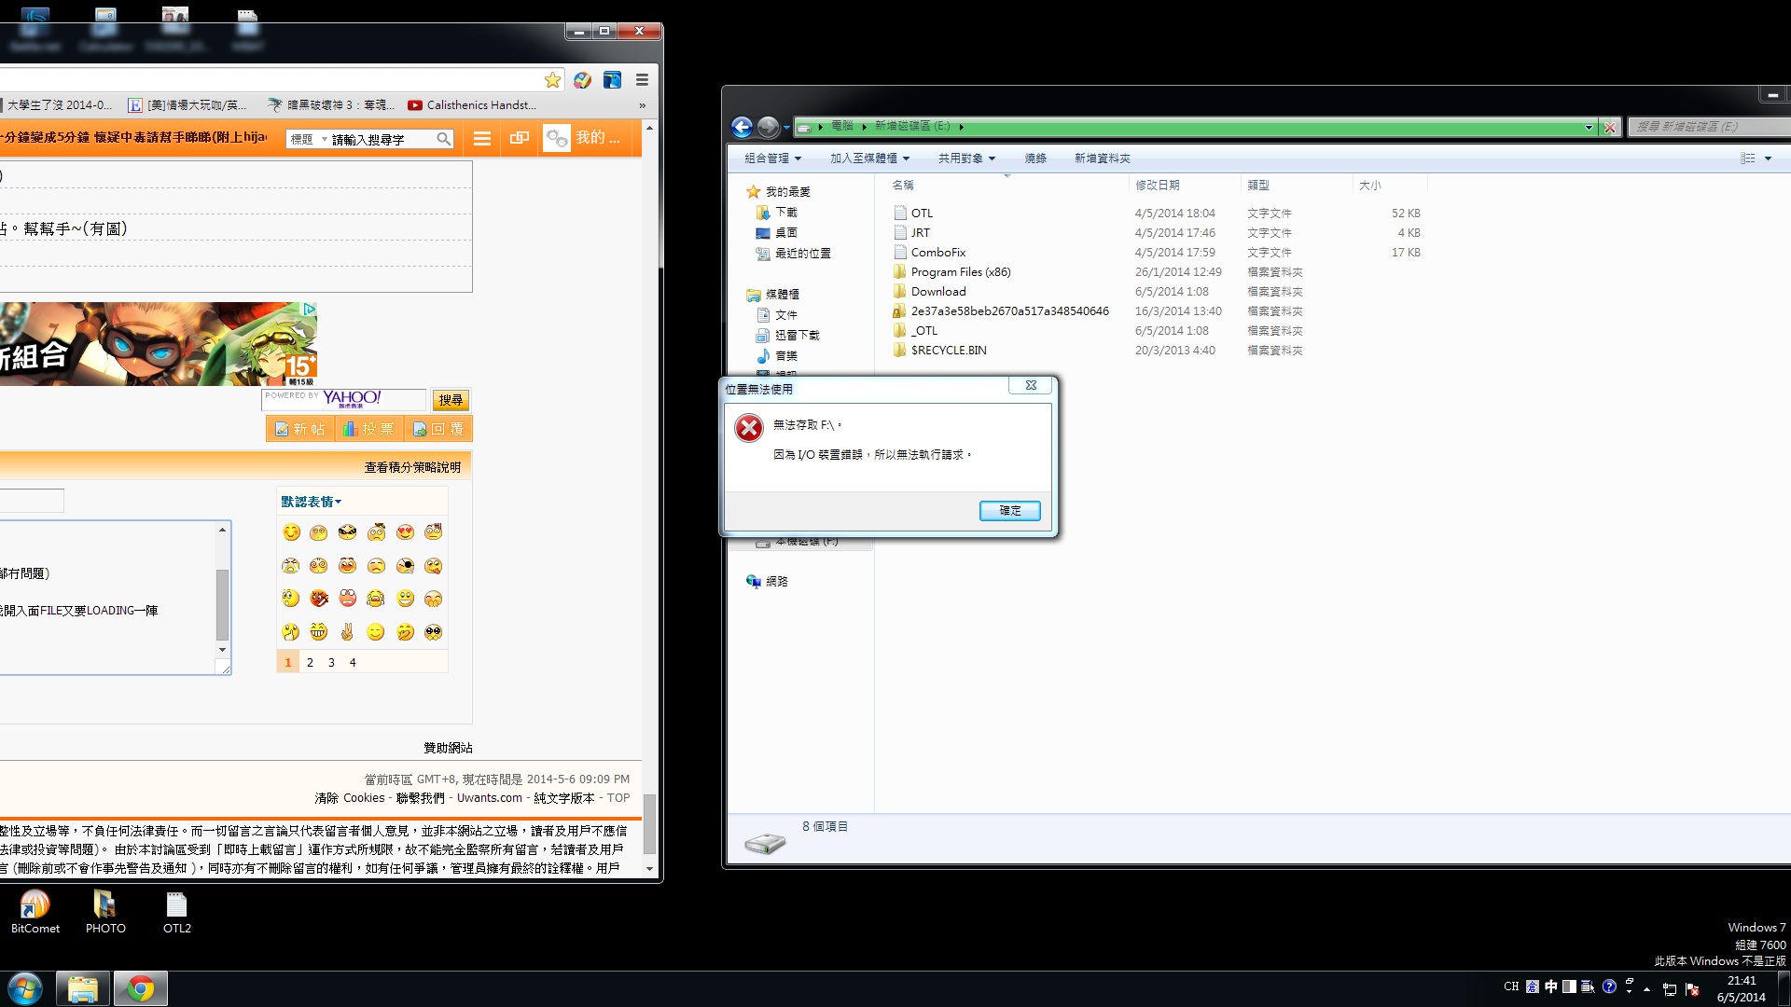This screenshot has height=1007, width=1791.
Task: Confirm the F:\ access error with 確定
Action: tap(1009, 510)
